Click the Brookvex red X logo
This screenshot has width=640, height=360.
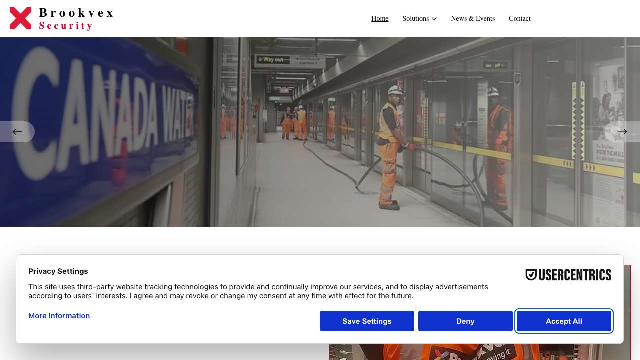pos(20,18)
